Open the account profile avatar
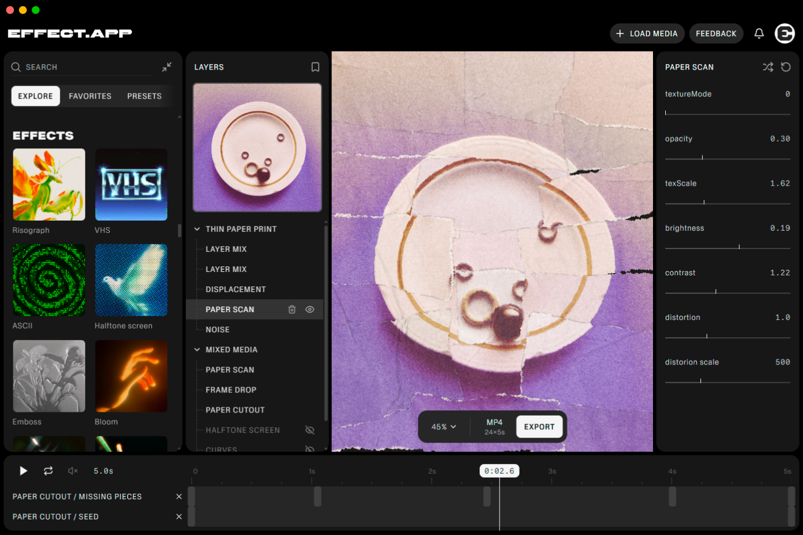803x535 pixels. [785, 33]
